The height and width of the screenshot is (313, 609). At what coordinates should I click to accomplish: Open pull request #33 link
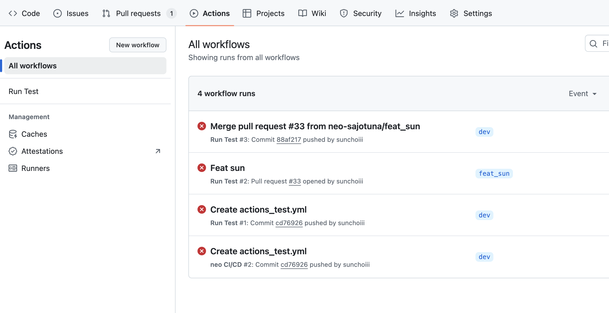295,181
